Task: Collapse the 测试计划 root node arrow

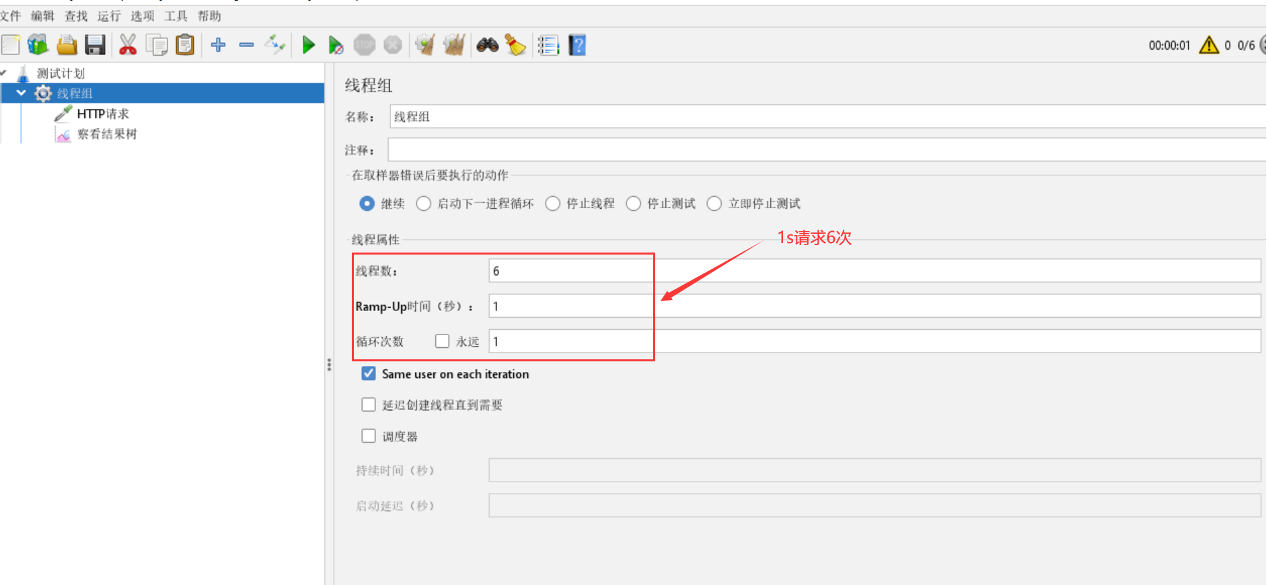Action: click(x=3, y=73)
